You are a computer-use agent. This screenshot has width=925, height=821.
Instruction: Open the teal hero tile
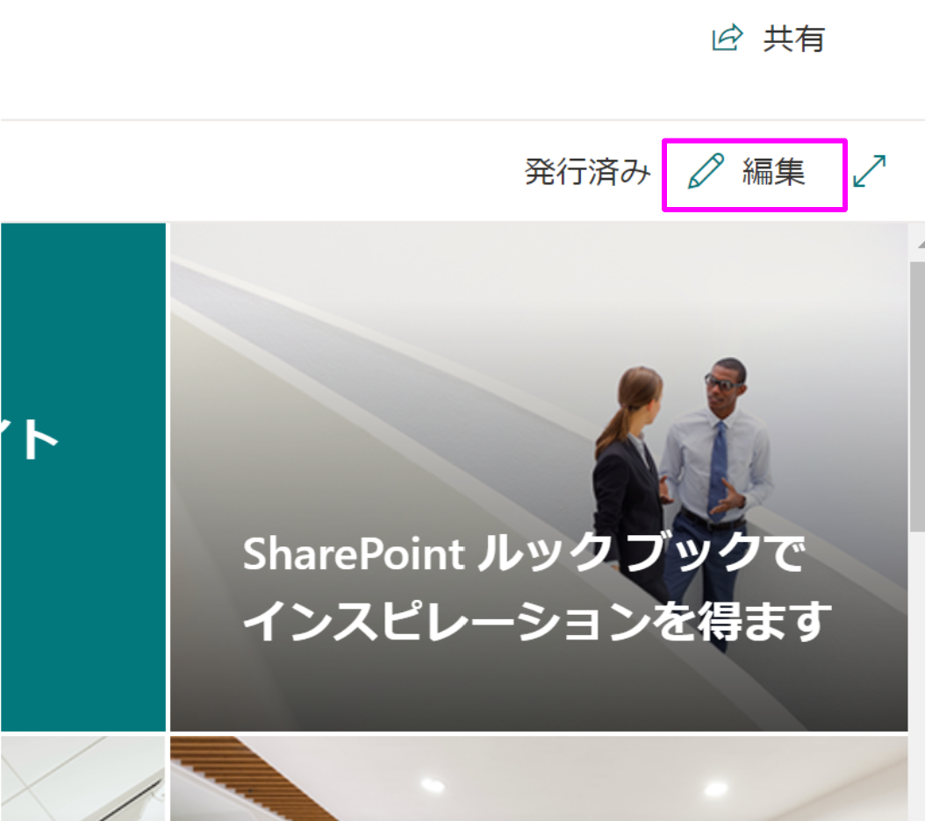[83, 477]
